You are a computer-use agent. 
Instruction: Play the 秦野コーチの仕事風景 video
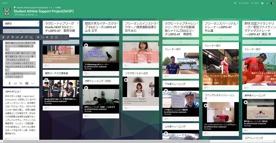point(46,80)
